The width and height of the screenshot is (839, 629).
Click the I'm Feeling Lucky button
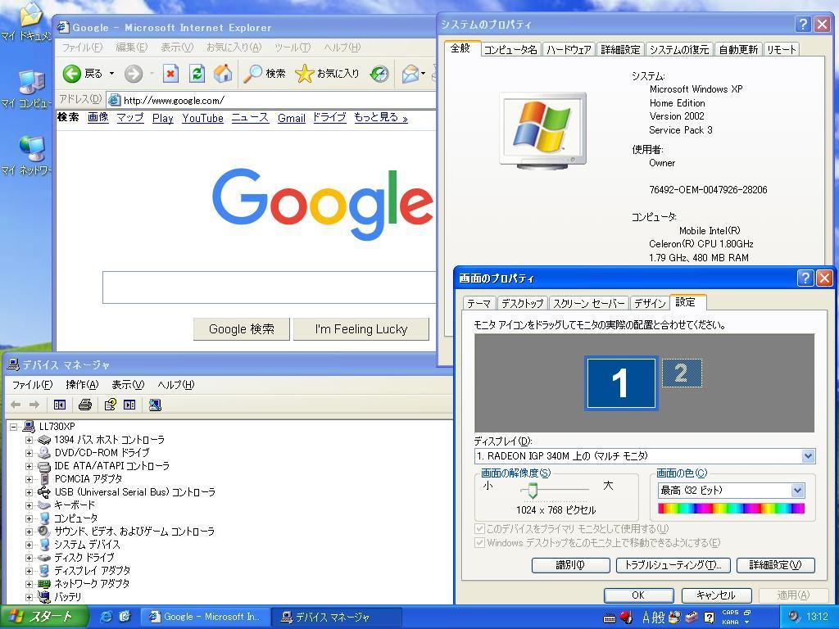point(361,329)
